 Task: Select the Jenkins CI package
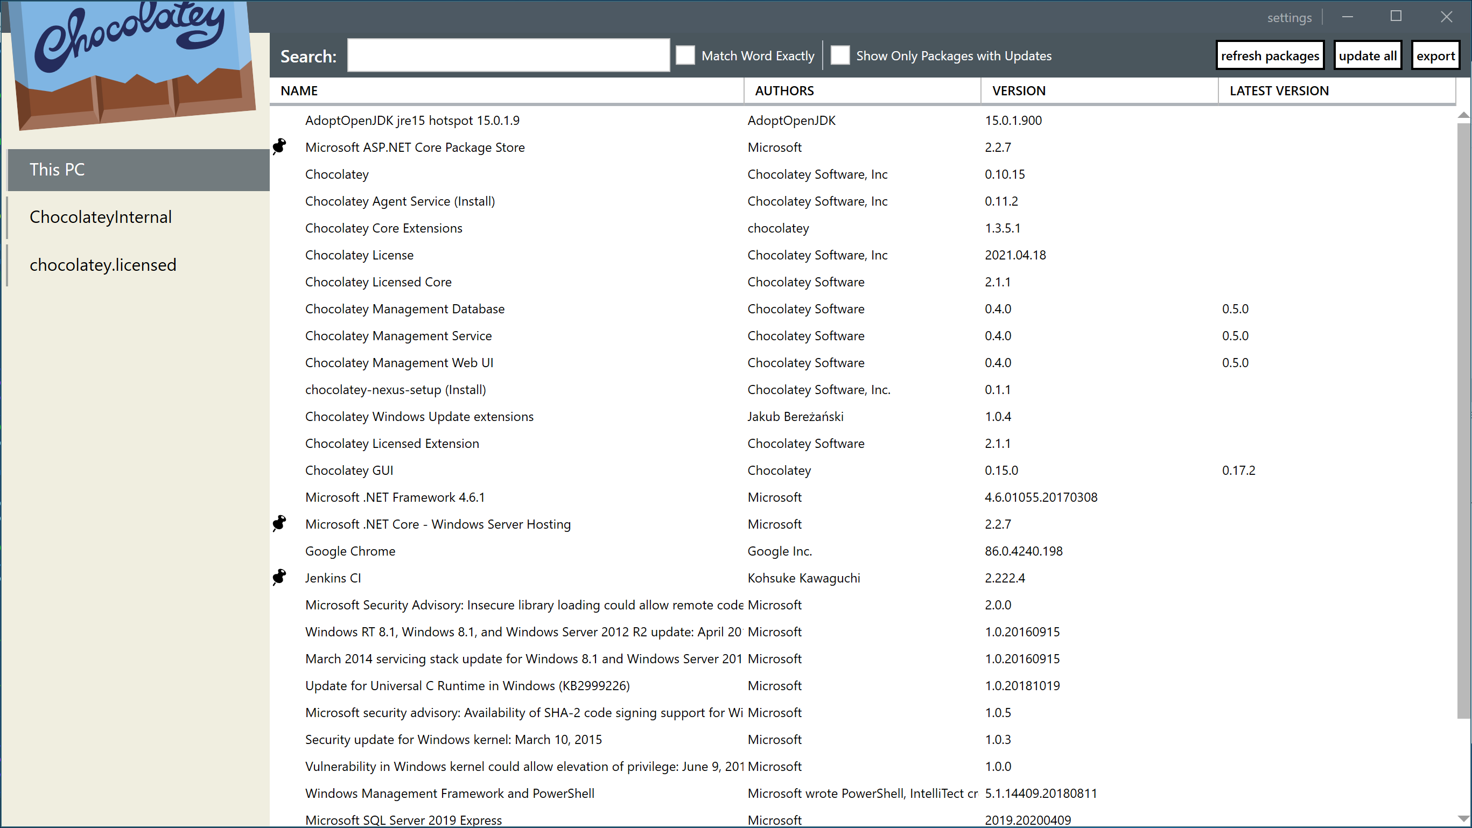click(x=863, y=578)
